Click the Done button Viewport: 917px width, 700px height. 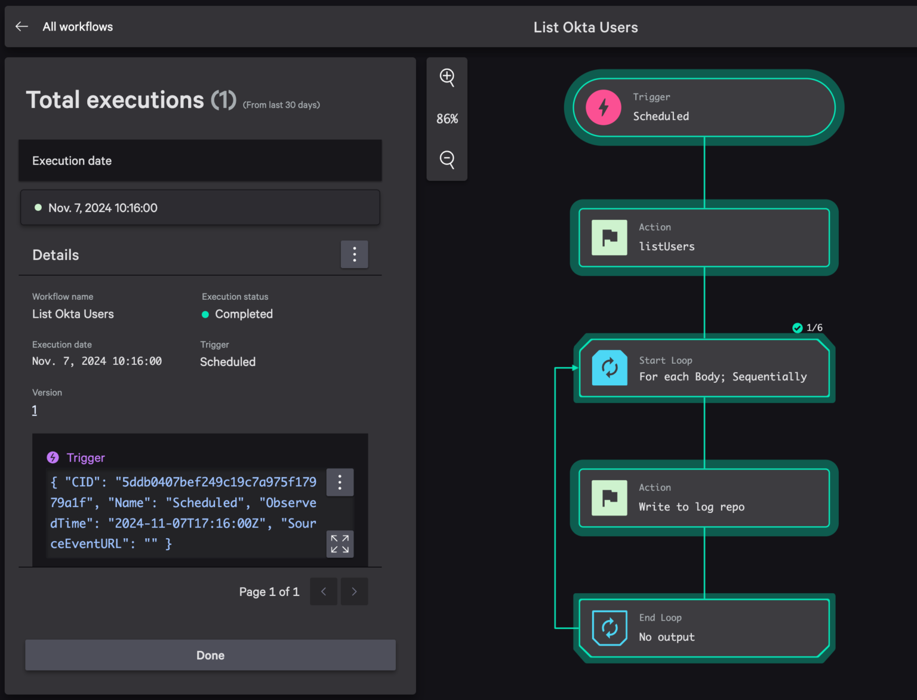pyautogui.click(x=210, y=655)
